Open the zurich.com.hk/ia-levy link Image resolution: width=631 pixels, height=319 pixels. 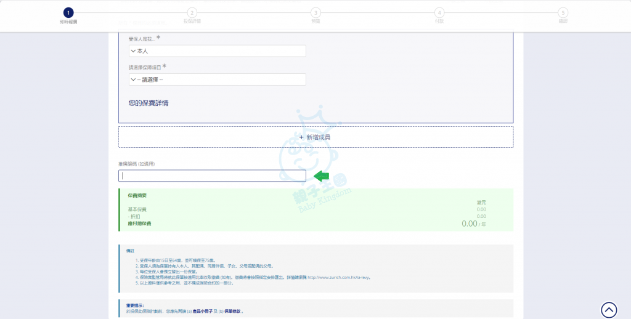tap(339, 278)
